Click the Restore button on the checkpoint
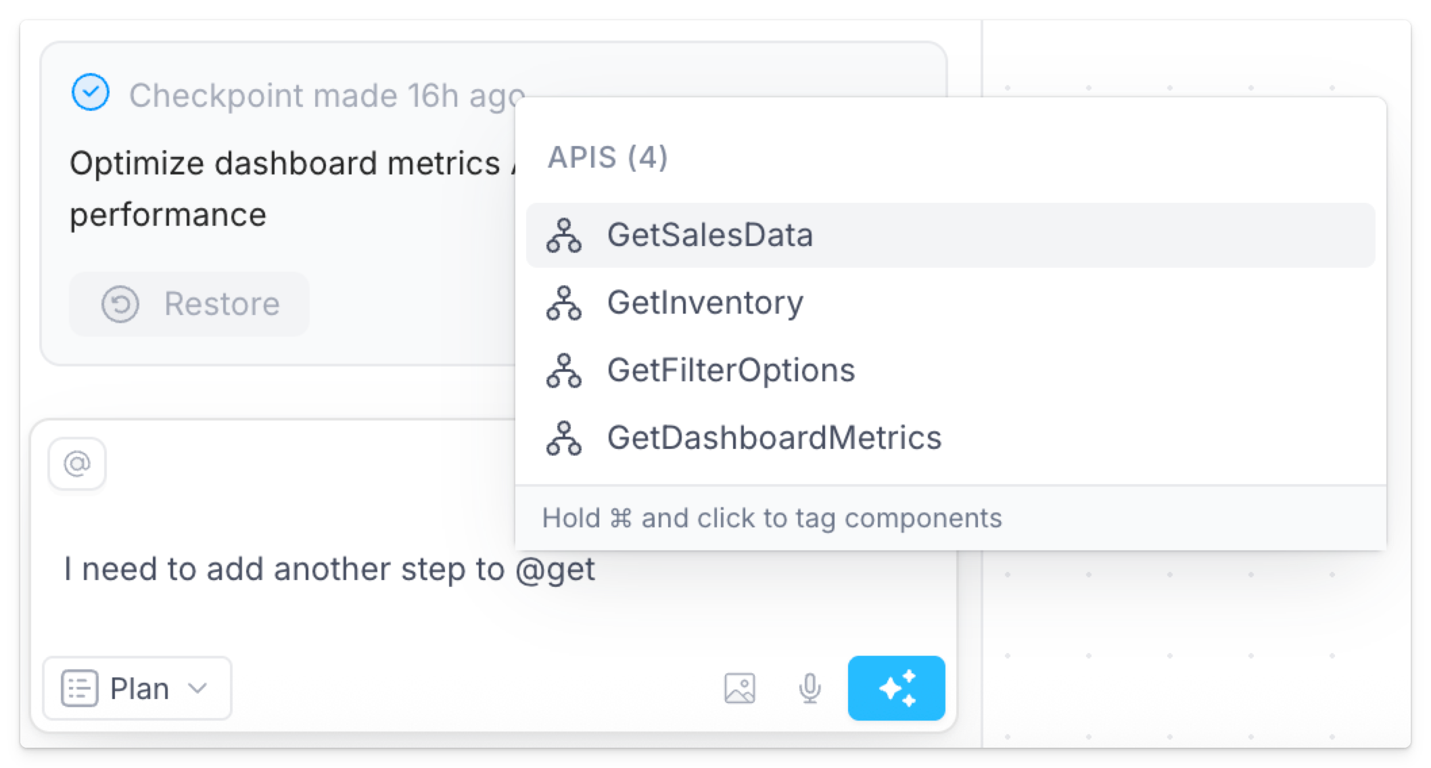 click(x=188, y=304)
